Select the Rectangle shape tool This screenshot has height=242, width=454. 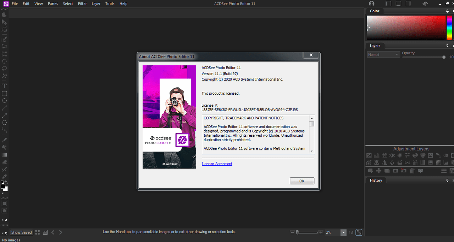tap(4, 93)
